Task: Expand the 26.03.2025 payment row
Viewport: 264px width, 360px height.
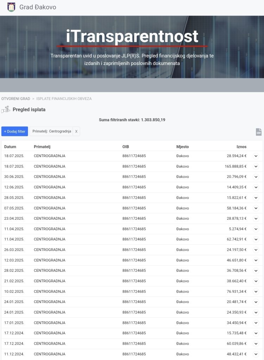Action: pos(256,250)
